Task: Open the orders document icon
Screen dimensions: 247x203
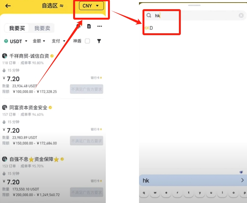Action: click(89, 26)
